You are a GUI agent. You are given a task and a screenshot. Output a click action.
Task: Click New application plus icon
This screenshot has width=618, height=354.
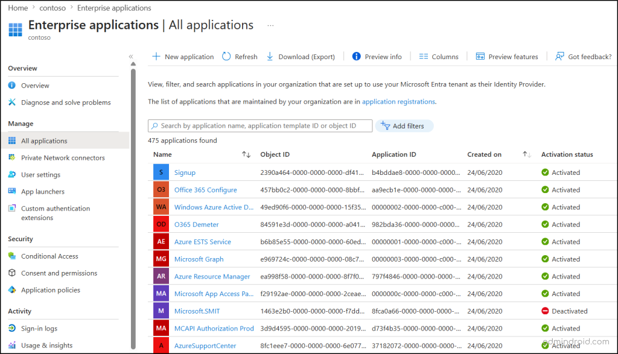[x=156, y=56]
